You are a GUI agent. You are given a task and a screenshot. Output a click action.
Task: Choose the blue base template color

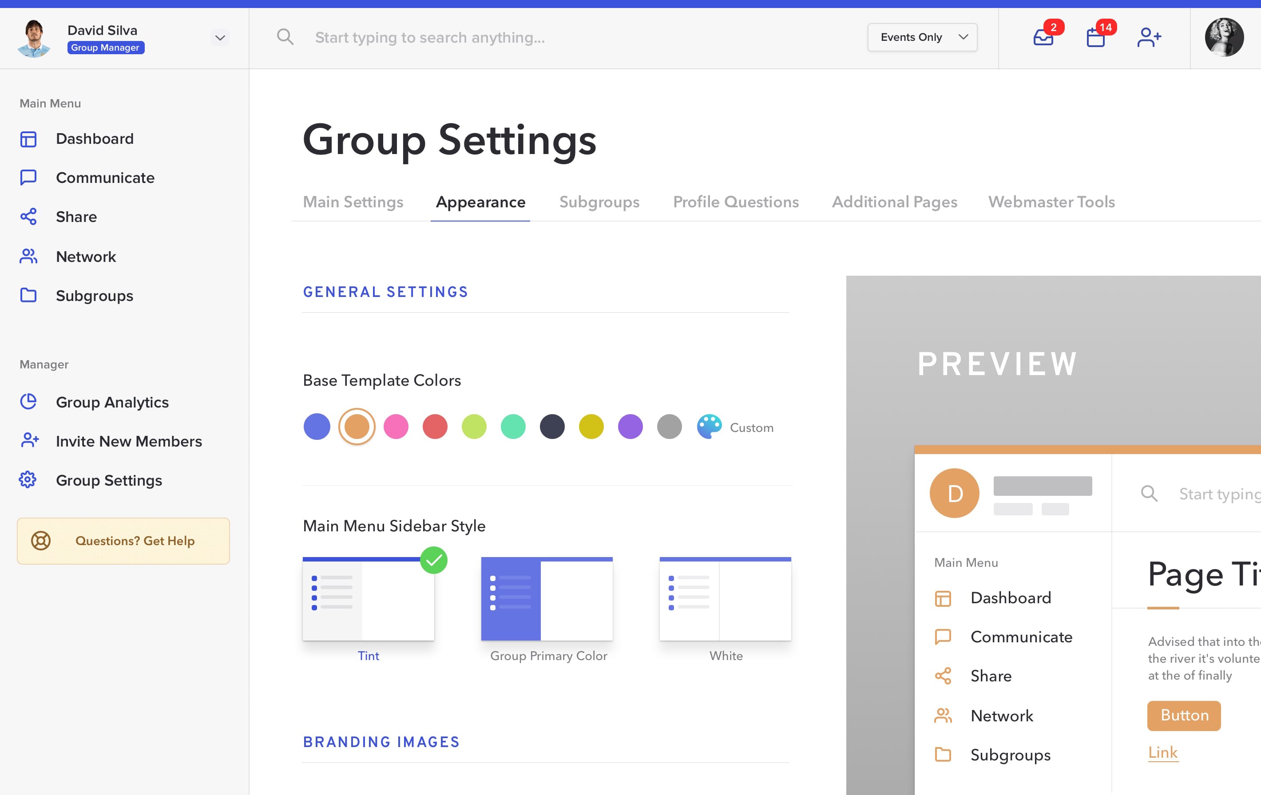[x=317, y=427]
